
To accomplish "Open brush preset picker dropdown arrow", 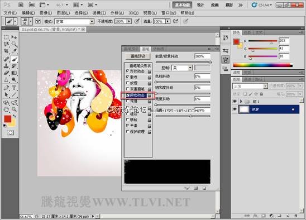I will coord(31,21).
